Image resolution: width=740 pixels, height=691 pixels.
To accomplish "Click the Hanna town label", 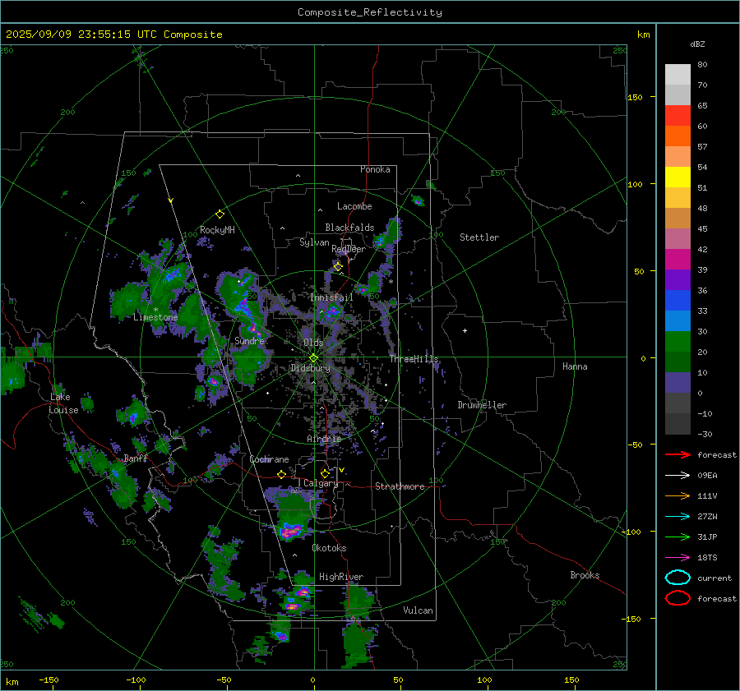I will pos(575,366).
